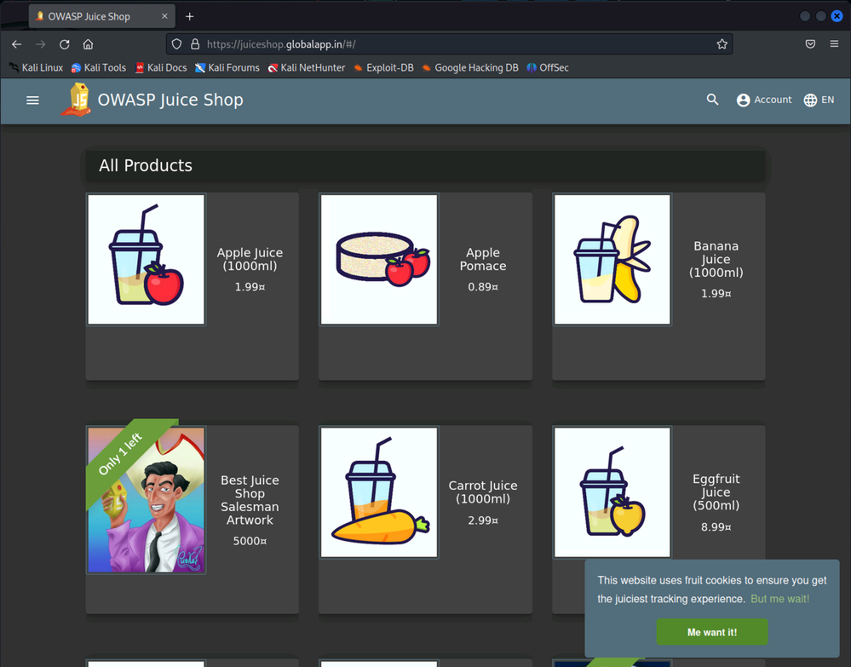Select the OWASP Juice Shop tab
This screenshot has height=667, width=851.
101,16
